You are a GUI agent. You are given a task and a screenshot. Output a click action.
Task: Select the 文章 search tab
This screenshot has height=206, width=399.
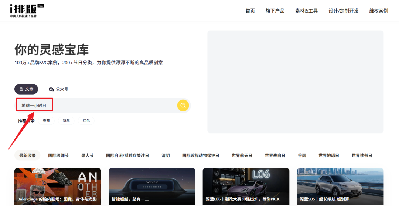[26, 89]
